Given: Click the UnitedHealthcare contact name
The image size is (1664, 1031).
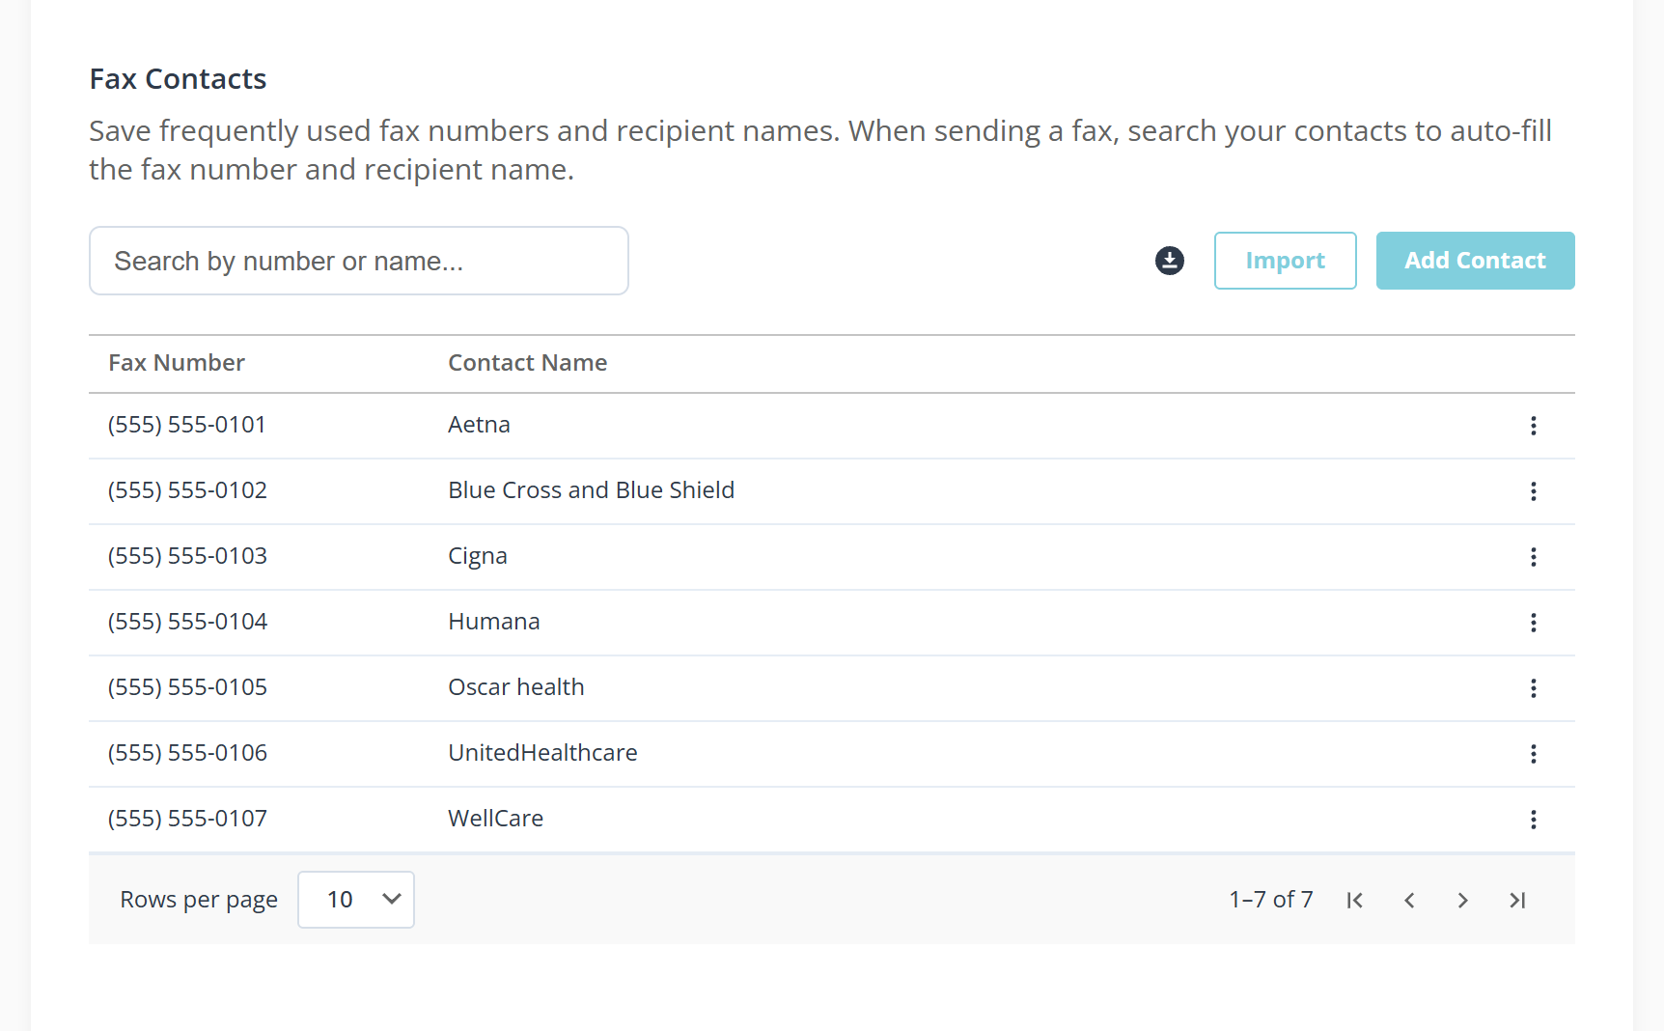Looking at the screenshot, I should tap(543, 753).
